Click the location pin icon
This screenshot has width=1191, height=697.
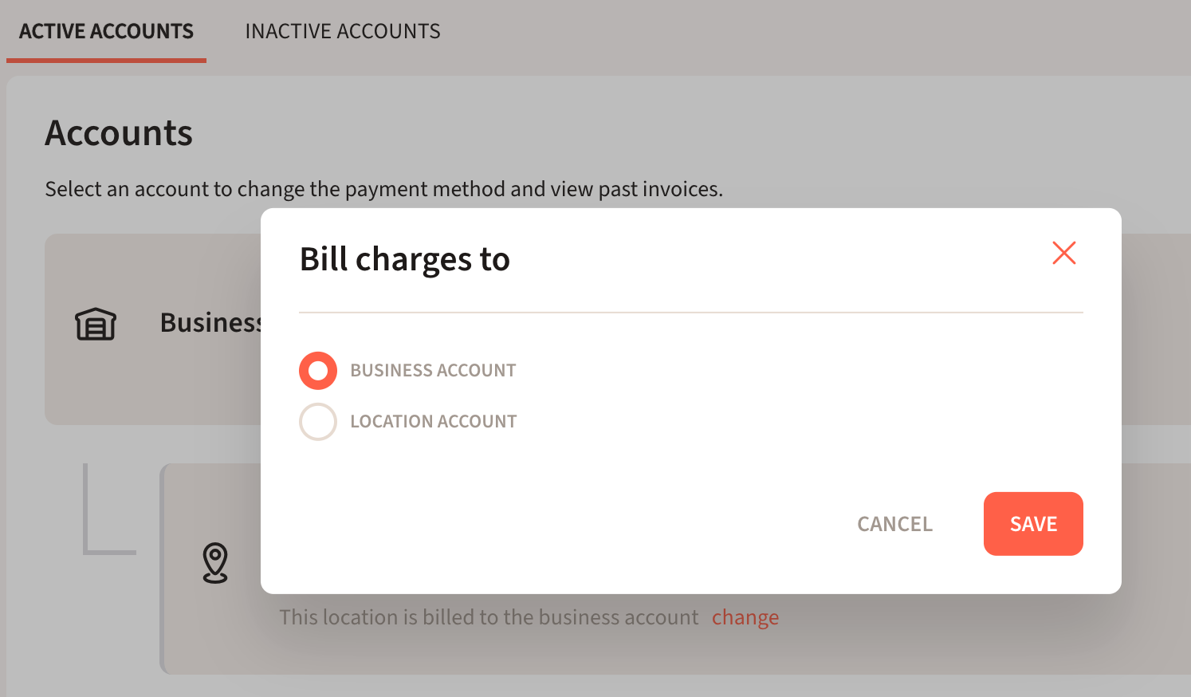(215, 563)
